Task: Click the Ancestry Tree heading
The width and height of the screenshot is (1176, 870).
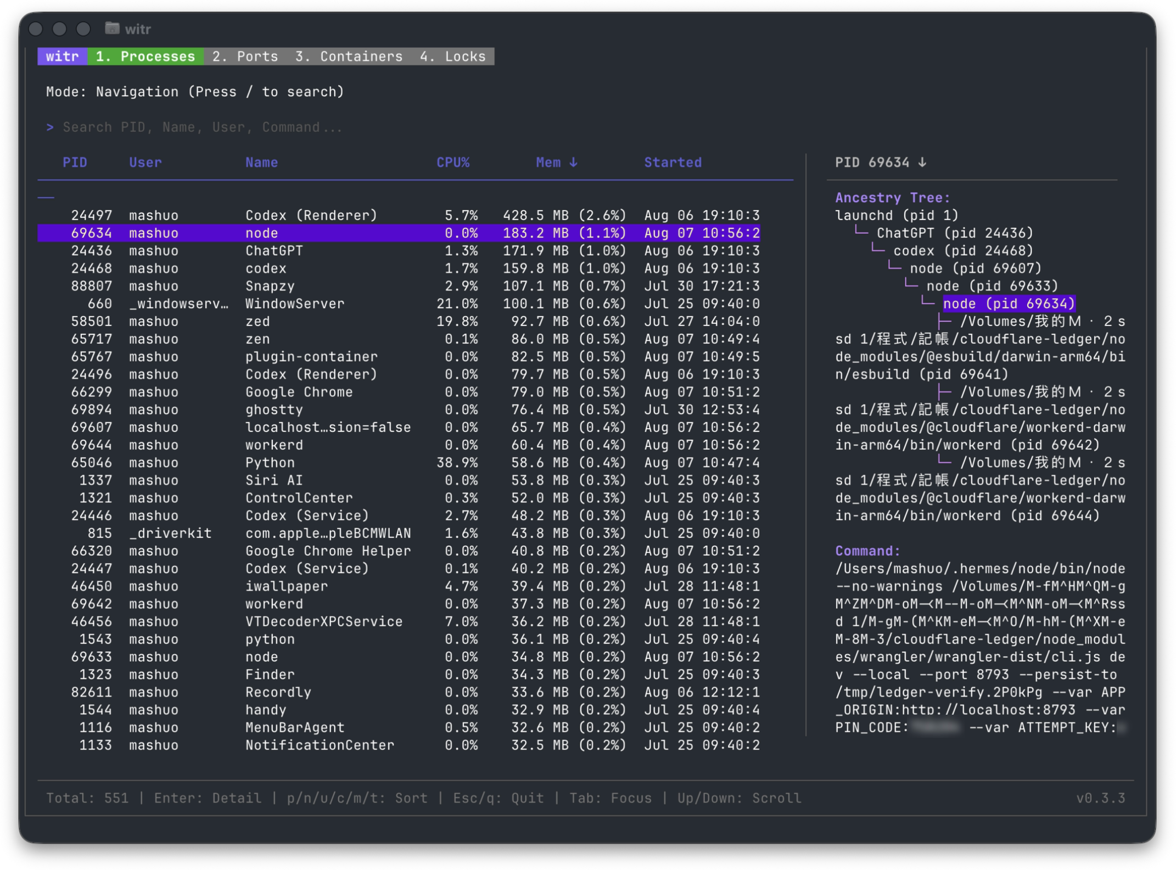Action: point(892,198)
